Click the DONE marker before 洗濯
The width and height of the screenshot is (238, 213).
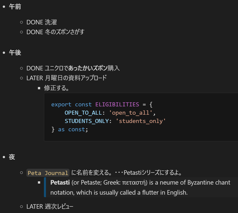[x=35, y=22]
